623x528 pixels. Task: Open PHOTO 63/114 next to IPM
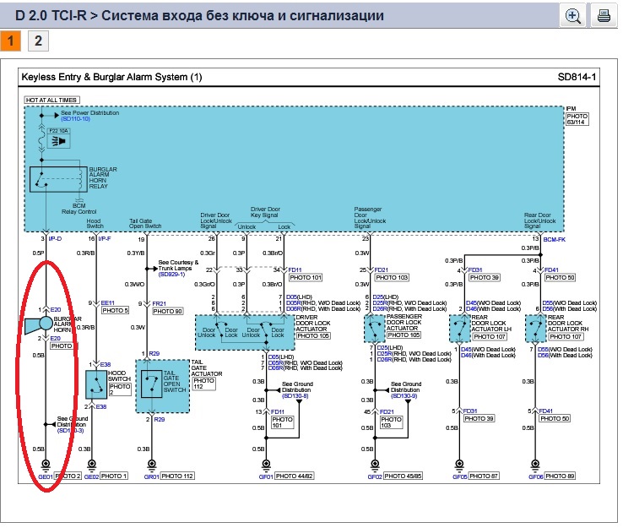click(577, 119)
